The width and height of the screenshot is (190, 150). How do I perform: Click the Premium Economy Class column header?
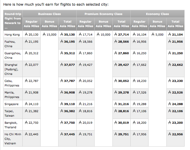tap(103, 14)
